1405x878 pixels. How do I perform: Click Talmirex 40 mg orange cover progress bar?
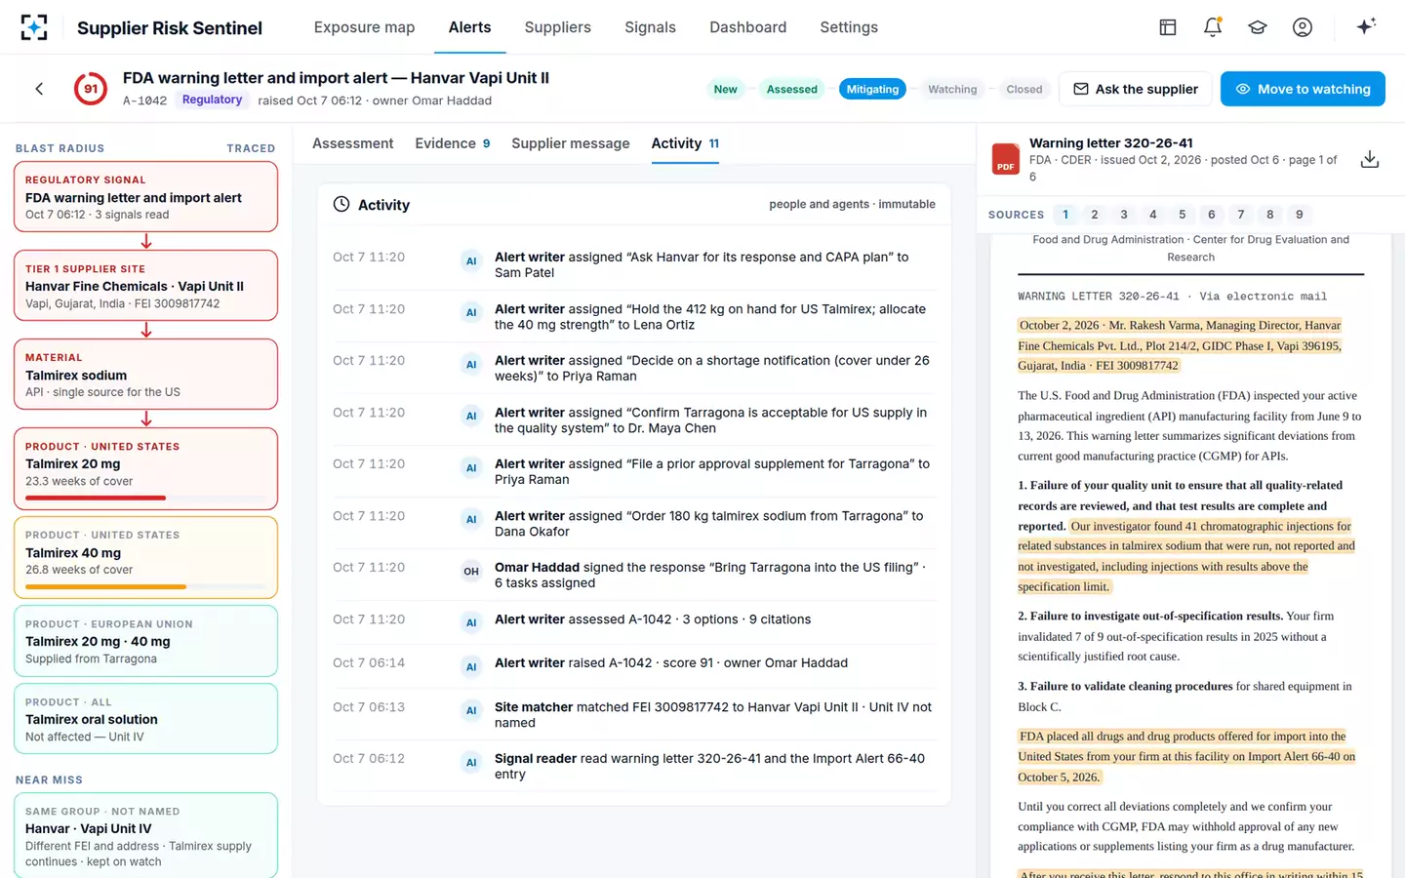[105, 586]
